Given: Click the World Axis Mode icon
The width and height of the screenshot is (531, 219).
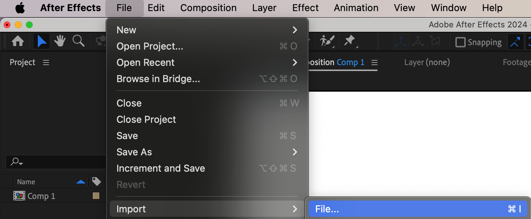Looking at the screenshot, I should pos(418,42).
